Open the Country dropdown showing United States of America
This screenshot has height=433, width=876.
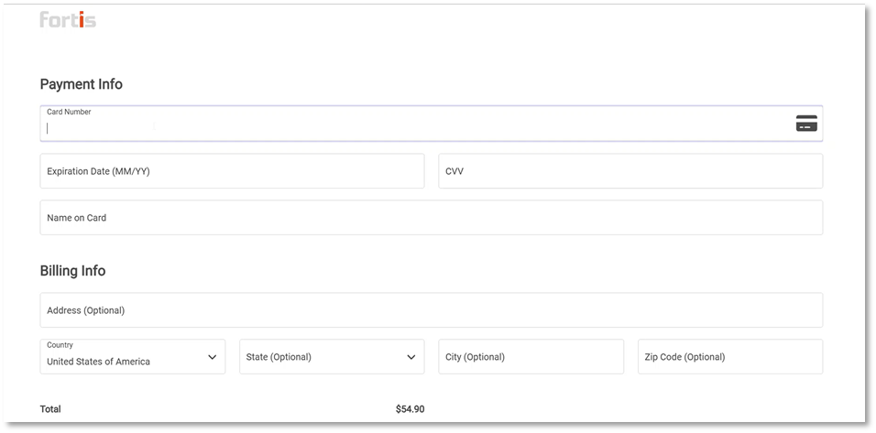[x=132, y=356]
